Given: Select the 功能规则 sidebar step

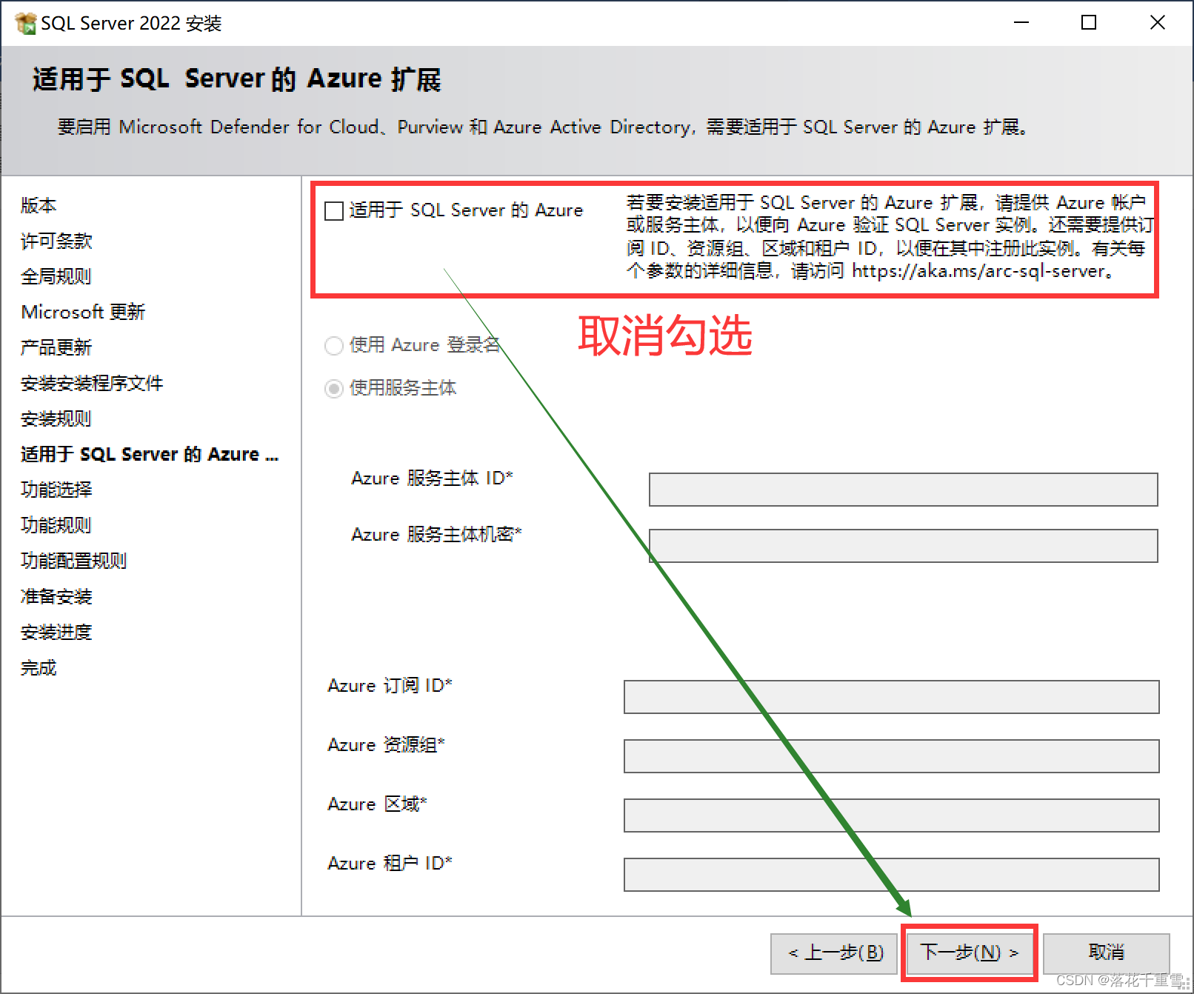Looking at the screenshot, I should [x=56, y=525].
